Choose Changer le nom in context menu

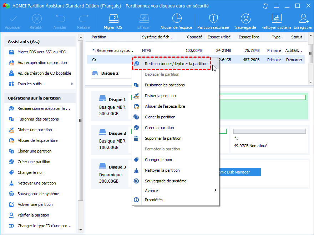click(x=176, y=160)
